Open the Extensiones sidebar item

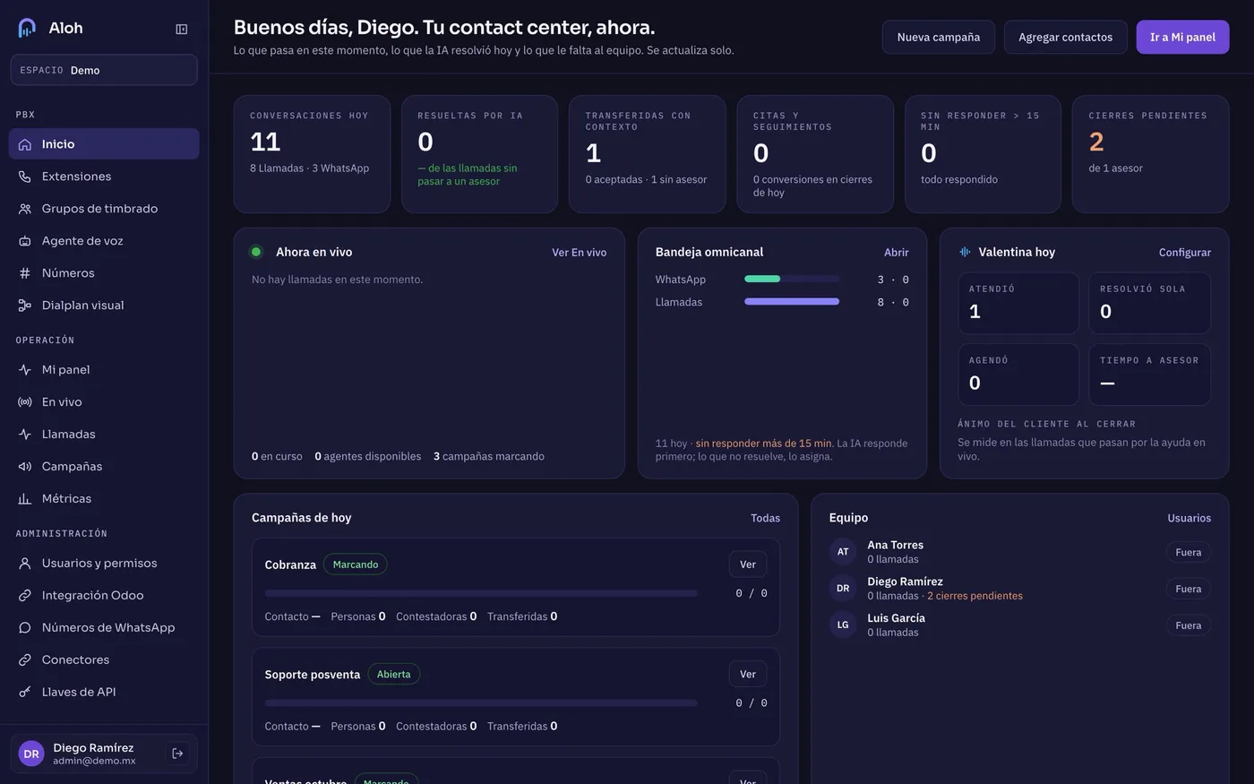104,177
